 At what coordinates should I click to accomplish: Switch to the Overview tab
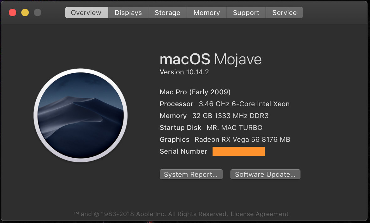pyautogui.click(x=87, y=12)
